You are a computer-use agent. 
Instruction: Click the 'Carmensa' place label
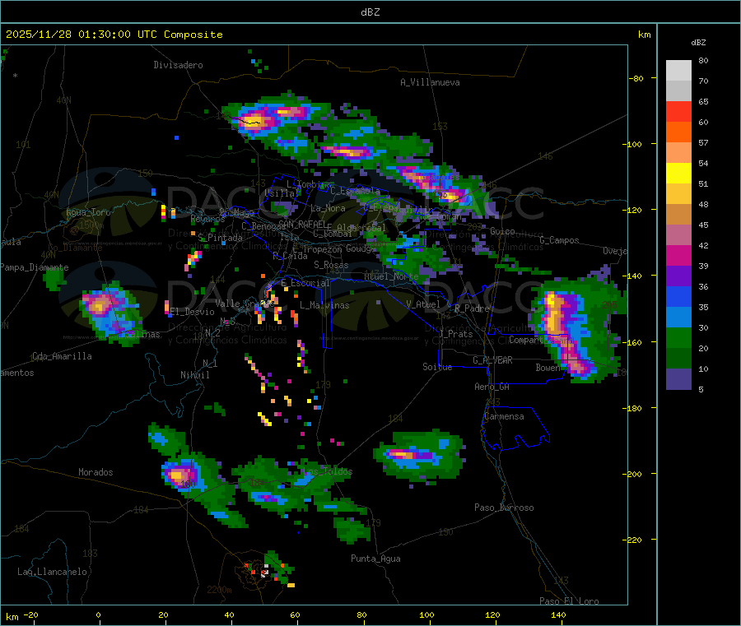(504, 416)
